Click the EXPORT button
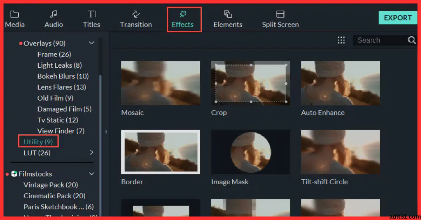Viewport: 421px width, 220px height. [397, 18]
